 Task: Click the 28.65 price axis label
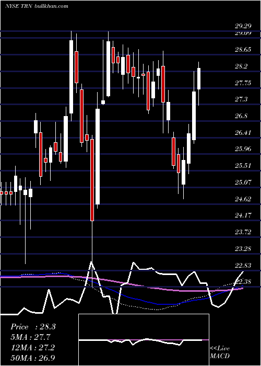pyautogui.click(x=243, y=50)
